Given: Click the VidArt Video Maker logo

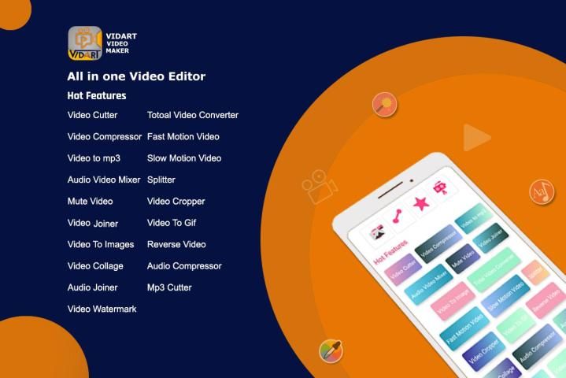Looking at the screenshot, I should tap(85, 43).
